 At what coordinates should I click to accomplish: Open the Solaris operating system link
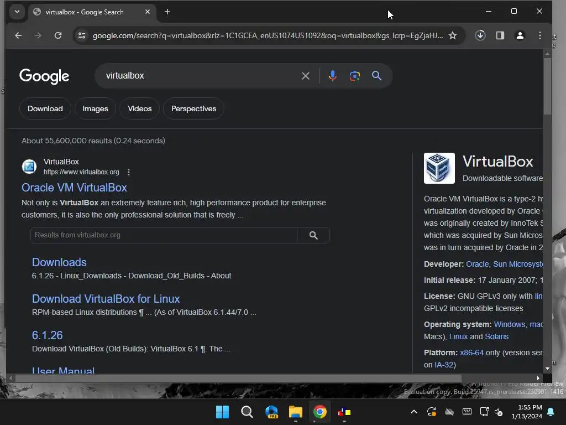[497, 336]
